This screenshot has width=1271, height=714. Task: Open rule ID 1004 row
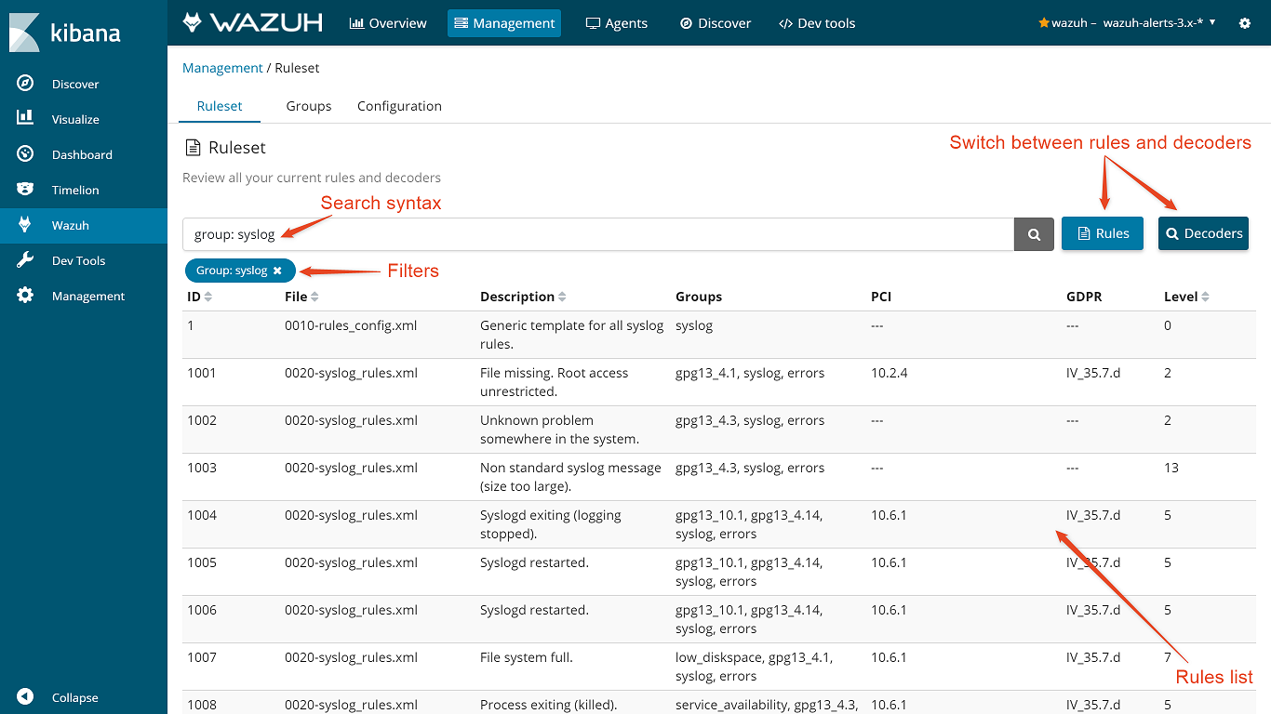(x=719, y=524)
